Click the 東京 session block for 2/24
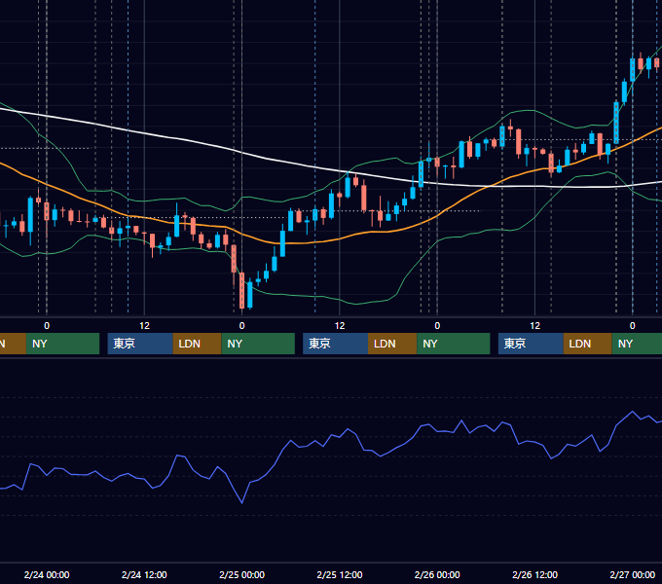662x584 pixels. (140, 344)
